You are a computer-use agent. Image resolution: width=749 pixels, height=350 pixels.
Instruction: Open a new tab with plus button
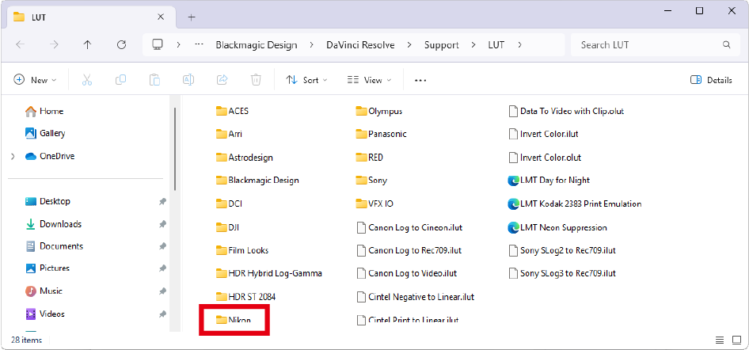[x=192, y=17]
